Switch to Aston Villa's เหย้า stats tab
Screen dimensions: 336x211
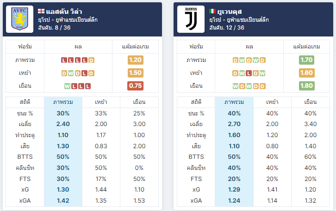[x=101, y=102]
